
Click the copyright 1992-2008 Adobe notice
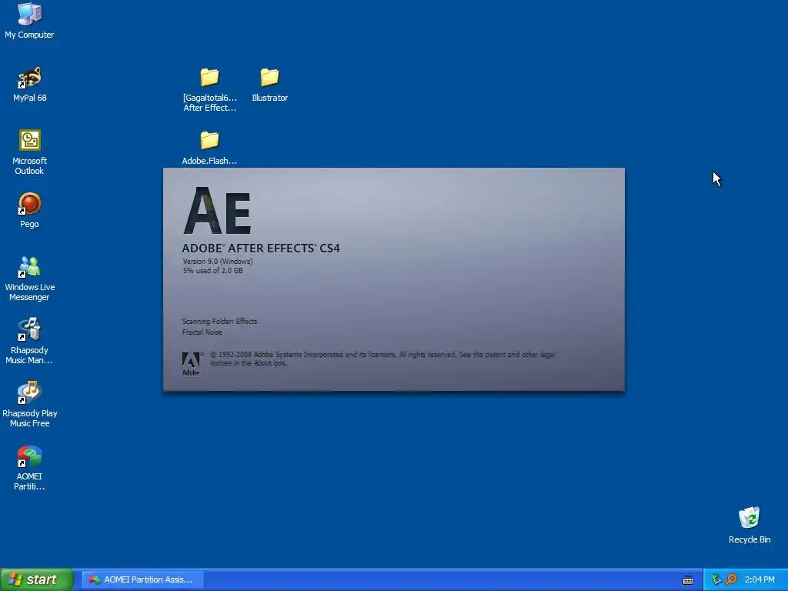[x=382, y=359]
